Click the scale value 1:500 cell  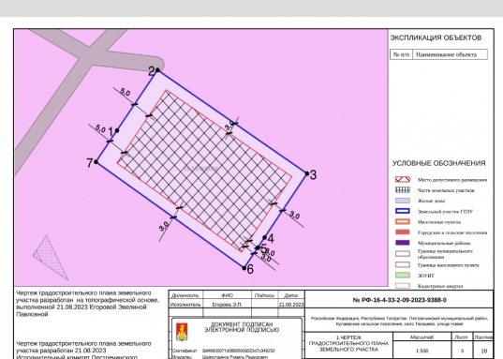tap(422, 351)
